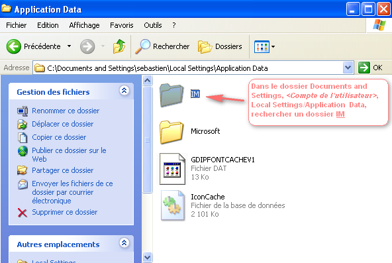Open the view mode dropdown arrow

[x=273, y=46]
